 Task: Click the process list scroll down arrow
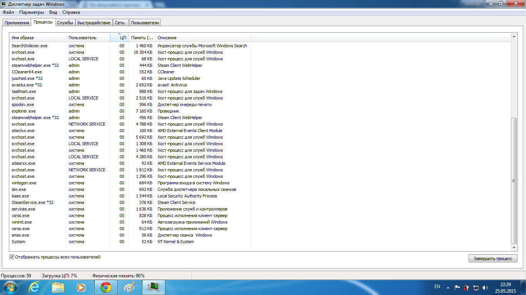514,248
